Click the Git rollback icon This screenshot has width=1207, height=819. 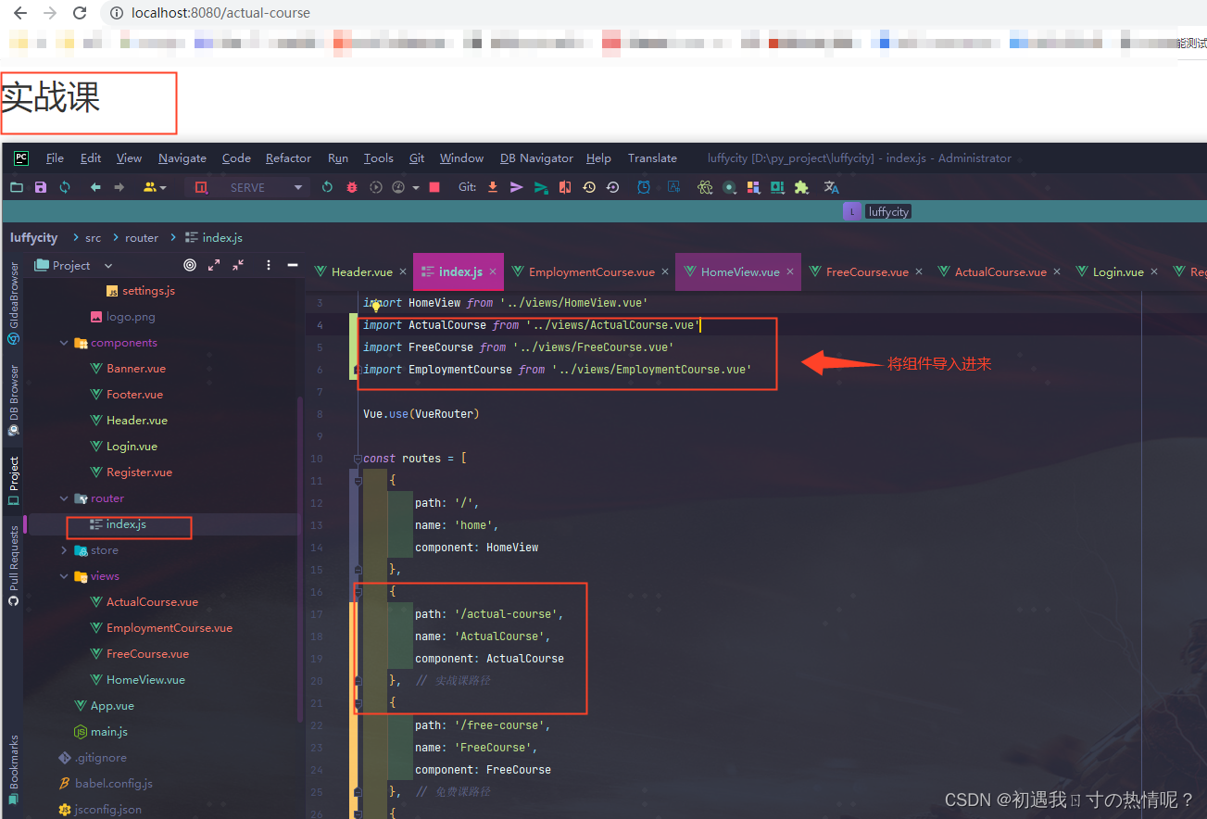[612, 187]
